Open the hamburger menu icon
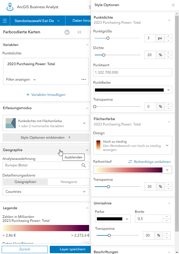The width and height of the screenshot is (179, 254). point(5,21)
